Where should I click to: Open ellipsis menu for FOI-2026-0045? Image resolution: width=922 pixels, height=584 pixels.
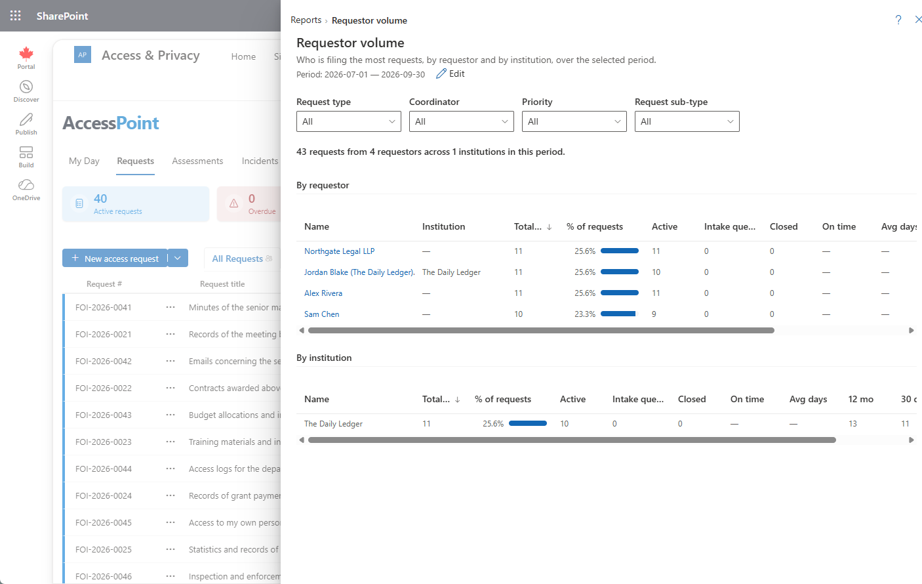coord(170,522)
